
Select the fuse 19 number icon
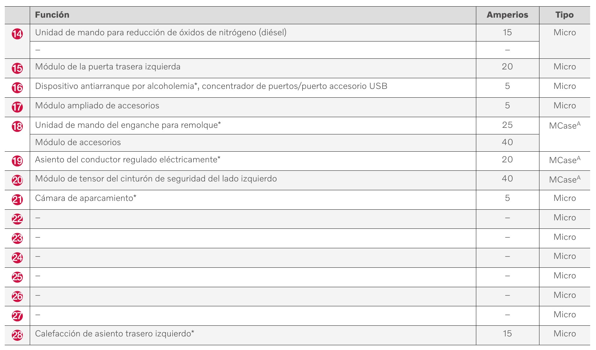17,161
